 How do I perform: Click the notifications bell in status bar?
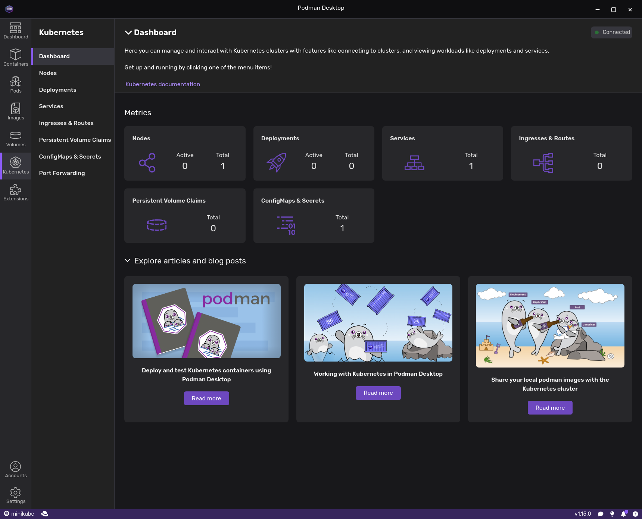coord(623,514)
